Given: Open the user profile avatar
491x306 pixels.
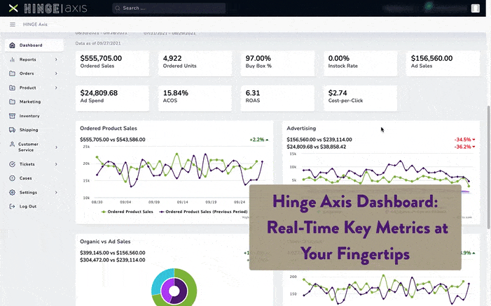Looking at the screenshot, I should tap(476, 8).
